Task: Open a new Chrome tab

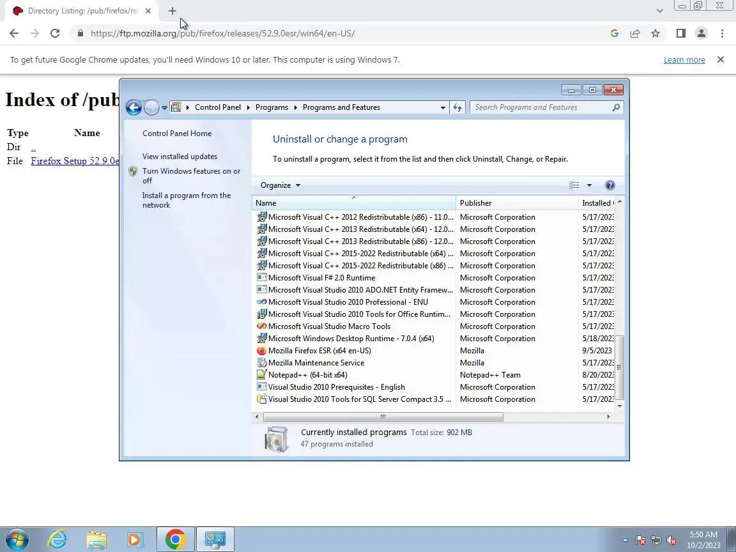Action: [x=172, y=11]
